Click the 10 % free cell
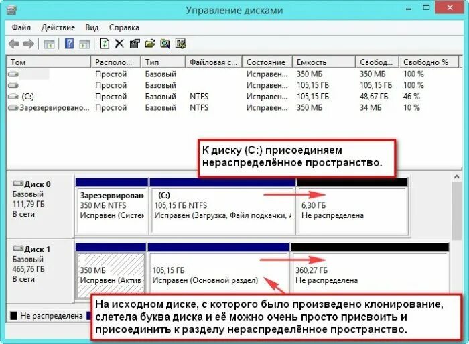The width and height of the screenshot is (469, 344). [x=411, y=108]
